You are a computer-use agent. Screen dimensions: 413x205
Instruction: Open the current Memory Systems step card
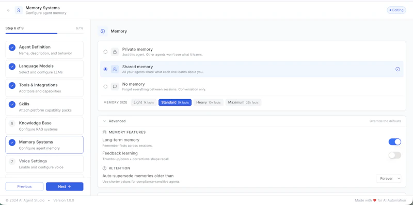pos(44,145)
